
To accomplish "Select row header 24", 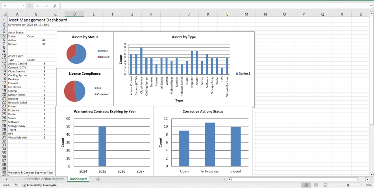I will 4,110.
